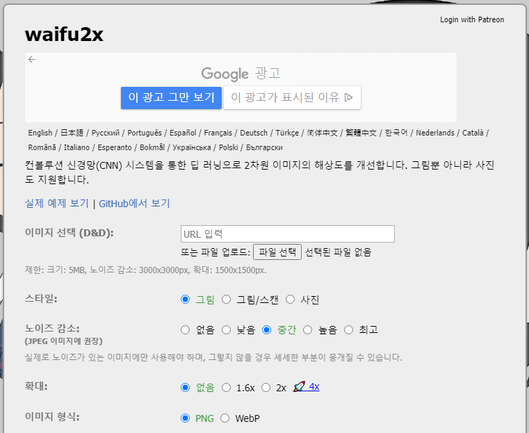Switch language to 繁體中文
This screenshot has width=529, height=433.
(361, 133)
